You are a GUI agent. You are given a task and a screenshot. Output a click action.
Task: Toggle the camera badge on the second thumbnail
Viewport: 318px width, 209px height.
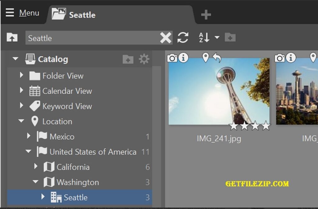pos(280,58)
